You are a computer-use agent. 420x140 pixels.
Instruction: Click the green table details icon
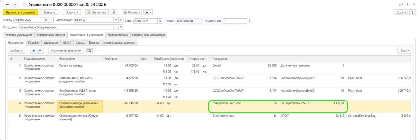pyautogui.click(x=89, y=50)
